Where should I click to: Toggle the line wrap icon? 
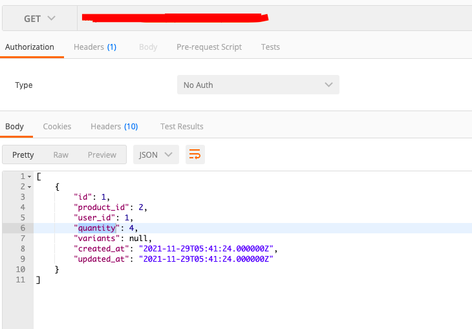(195, 154)
